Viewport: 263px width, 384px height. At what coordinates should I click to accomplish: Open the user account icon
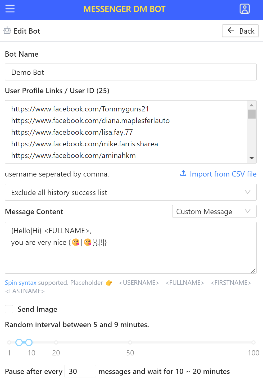point(244,9)
